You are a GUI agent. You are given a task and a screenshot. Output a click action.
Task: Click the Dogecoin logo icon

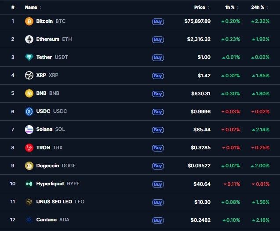pyautogui.click(x=29, y=166)
